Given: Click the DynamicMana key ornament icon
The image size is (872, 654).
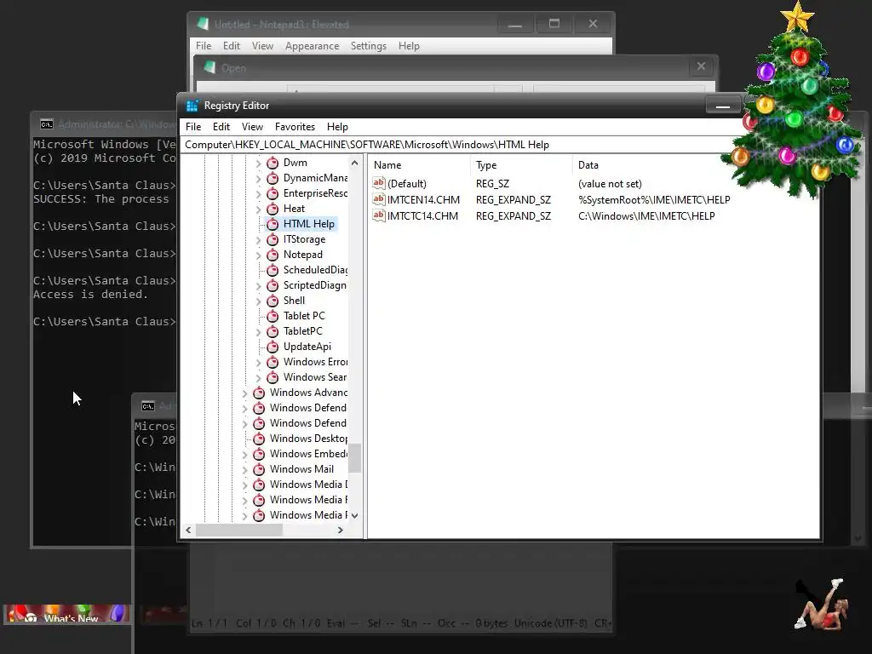Looking at the screenshot, I should point(272,179).
